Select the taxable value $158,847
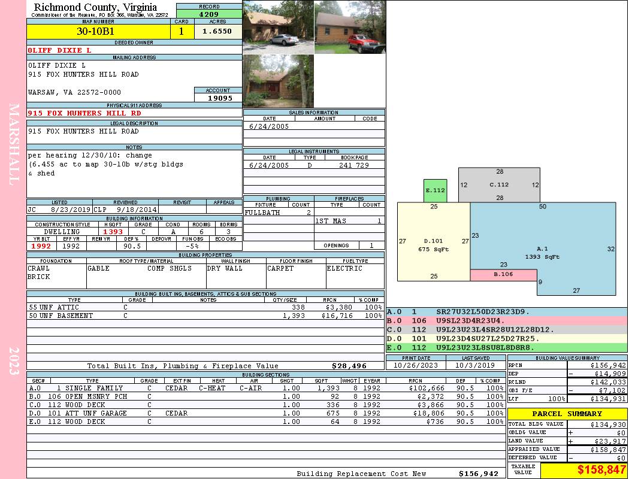 click(583, 470)
